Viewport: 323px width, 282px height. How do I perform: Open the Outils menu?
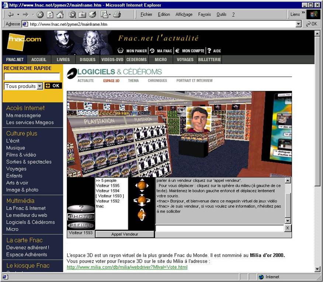click(222, 14)
